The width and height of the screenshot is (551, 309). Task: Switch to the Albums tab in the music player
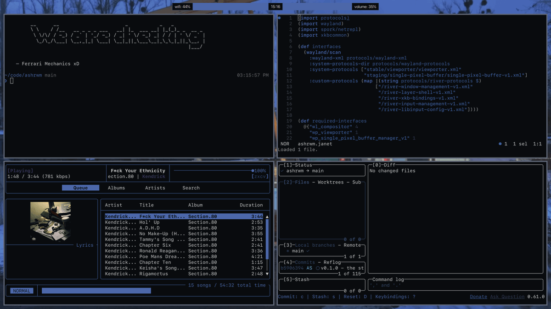point(117,188)
